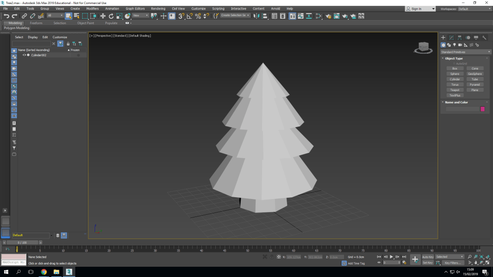The width and height of the screenshot is (493, 277).
Task: Open the Standard Primitives dropdown
Action: 466,52
